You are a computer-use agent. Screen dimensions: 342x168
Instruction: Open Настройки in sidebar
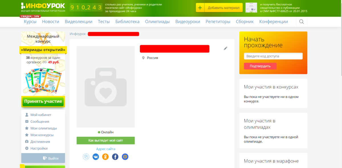coord(39,148)
